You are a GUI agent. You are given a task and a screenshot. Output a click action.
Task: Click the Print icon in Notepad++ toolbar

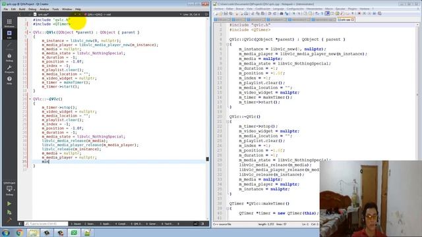coord(246,13)
